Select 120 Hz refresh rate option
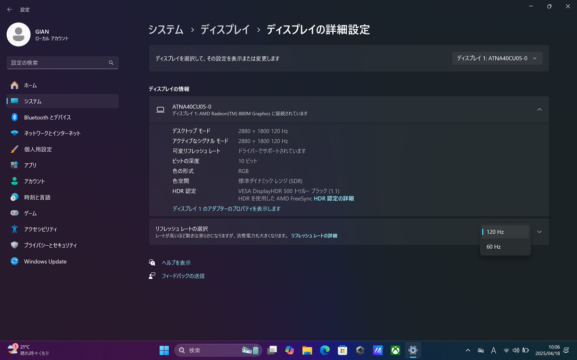The width and height of the screenshot is (577, 360). (505, 232)
